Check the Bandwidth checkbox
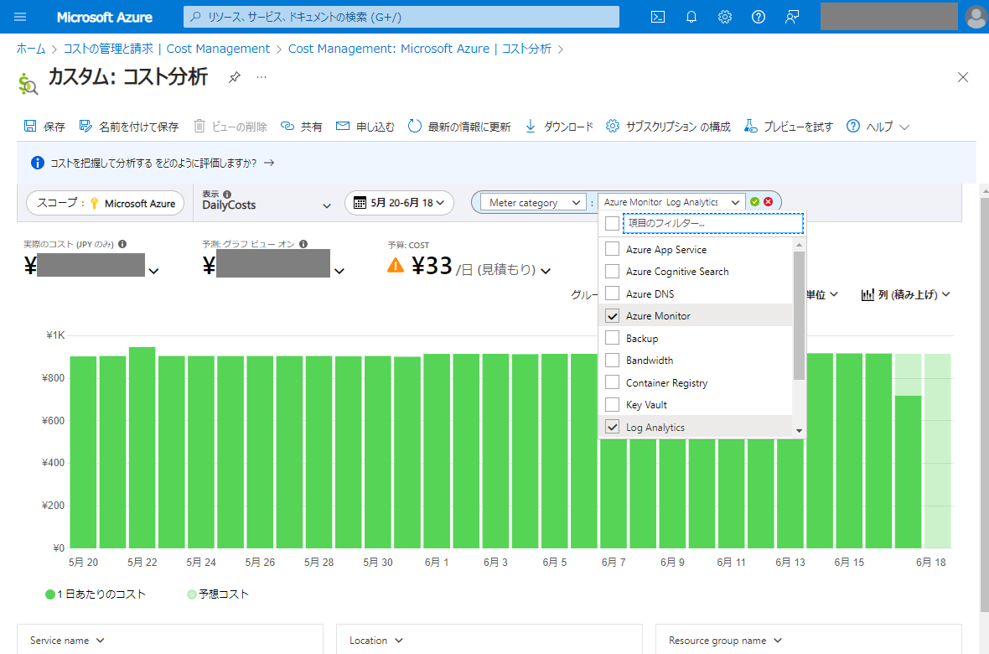This screenshot has width=989, height=654. 612,360
